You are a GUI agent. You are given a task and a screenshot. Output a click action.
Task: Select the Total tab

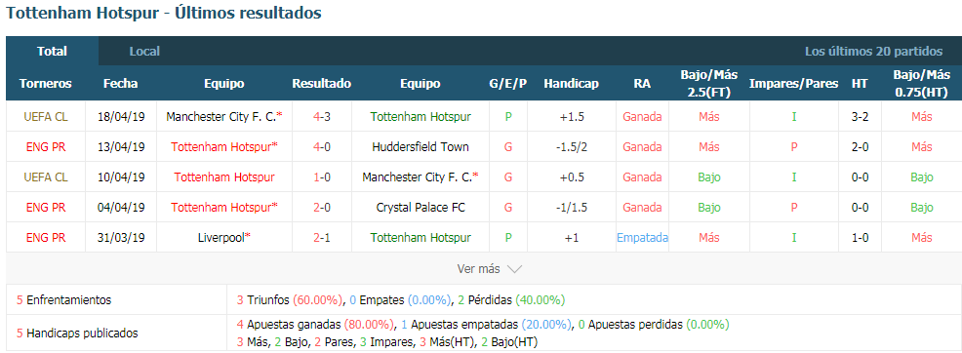tap(52, 52)
